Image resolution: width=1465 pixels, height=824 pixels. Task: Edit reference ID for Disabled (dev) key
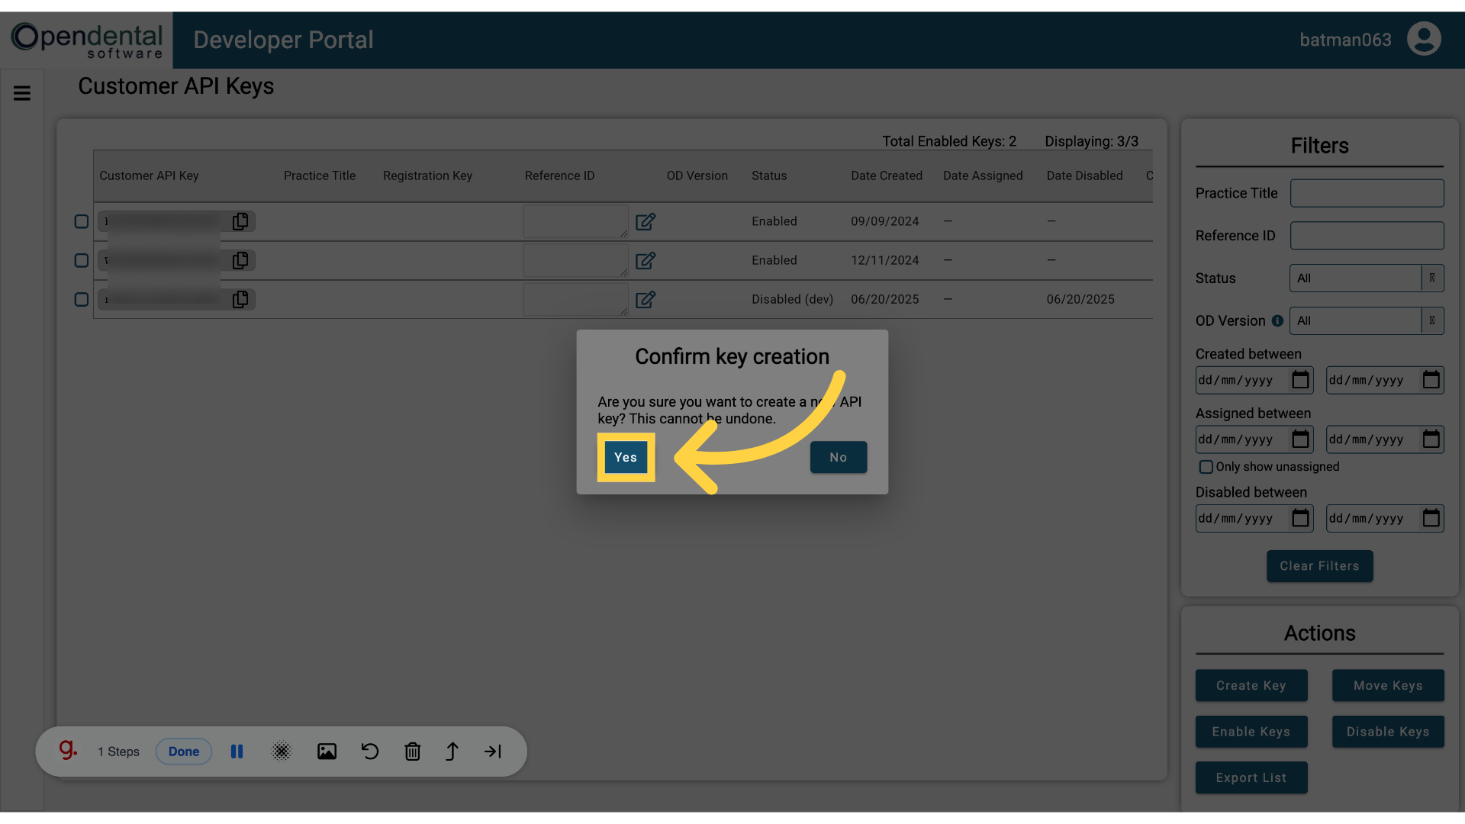coord(646,299)
